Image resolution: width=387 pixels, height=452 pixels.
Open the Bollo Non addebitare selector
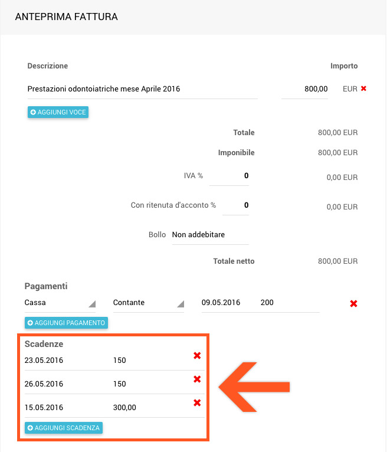209,235
